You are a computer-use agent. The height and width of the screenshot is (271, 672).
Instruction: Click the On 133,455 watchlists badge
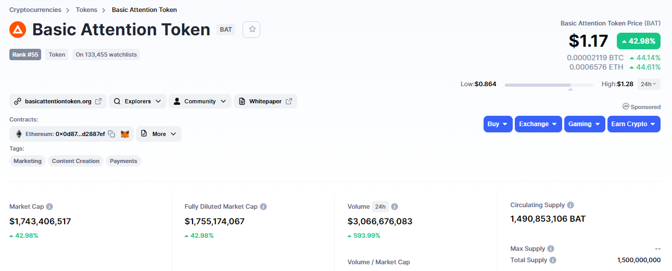coord(106,55)
